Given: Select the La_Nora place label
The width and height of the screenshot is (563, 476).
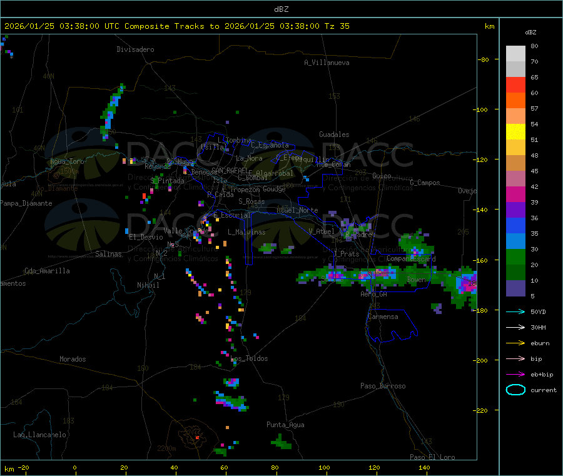Looking at the screenshot, I should click(x=249, y=158).
